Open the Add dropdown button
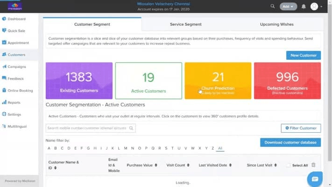Viewport: 332px width, 187px height. (288, 7)
